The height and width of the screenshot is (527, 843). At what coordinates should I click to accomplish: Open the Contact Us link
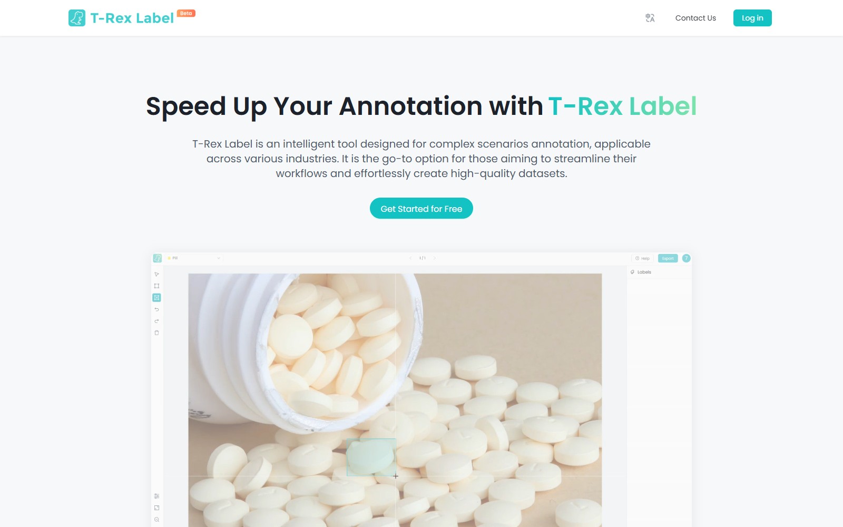(695, 18)
